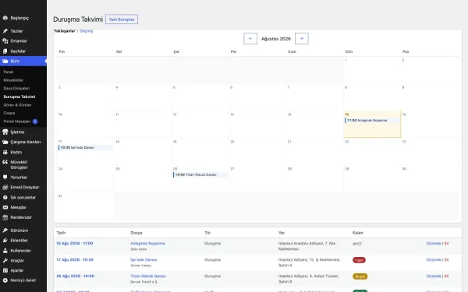Click the 15 Ağu 2026 - 11:00 date link
Image resolution: width=468 pixels, height=292 pixels.
click(75, 244)
